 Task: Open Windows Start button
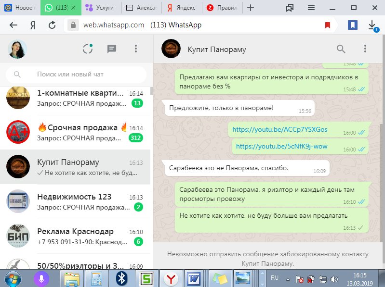tap(13, 279)
